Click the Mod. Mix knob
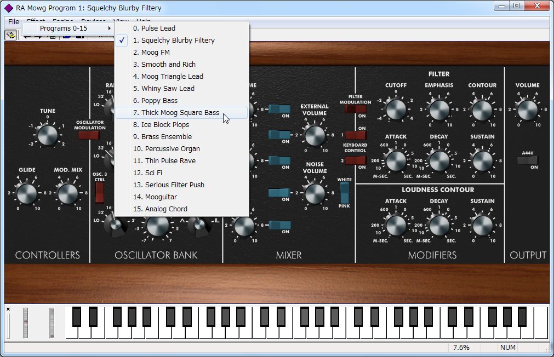Image resolution: width=554 pixels, height=357 pixels. pyautogui.click(x=68, y=193)
